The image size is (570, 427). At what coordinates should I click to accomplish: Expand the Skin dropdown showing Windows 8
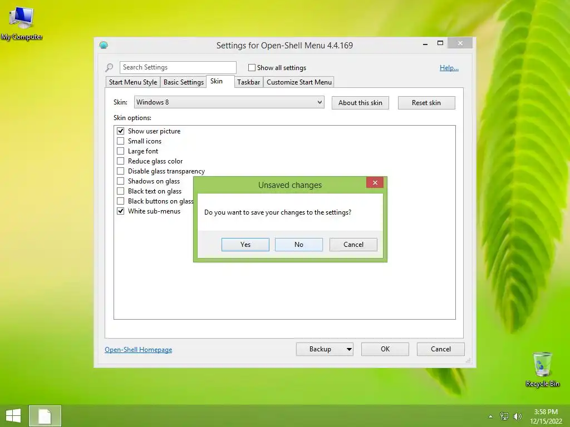tap(229, 102)
